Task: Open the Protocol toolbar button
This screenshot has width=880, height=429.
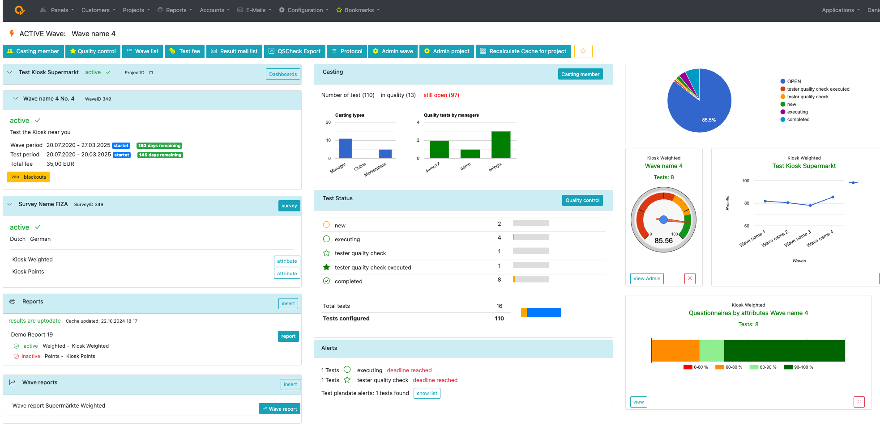Action: [347, 51]
